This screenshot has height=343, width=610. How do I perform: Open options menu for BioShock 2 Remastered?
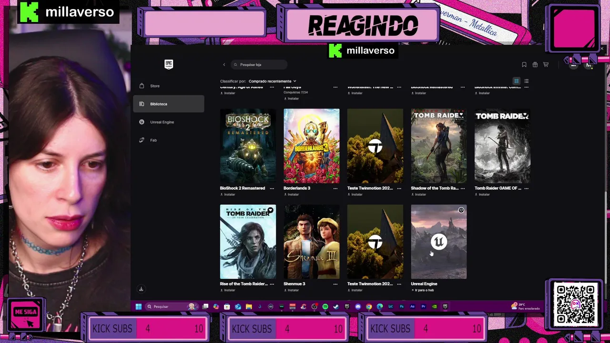point(272,188)
